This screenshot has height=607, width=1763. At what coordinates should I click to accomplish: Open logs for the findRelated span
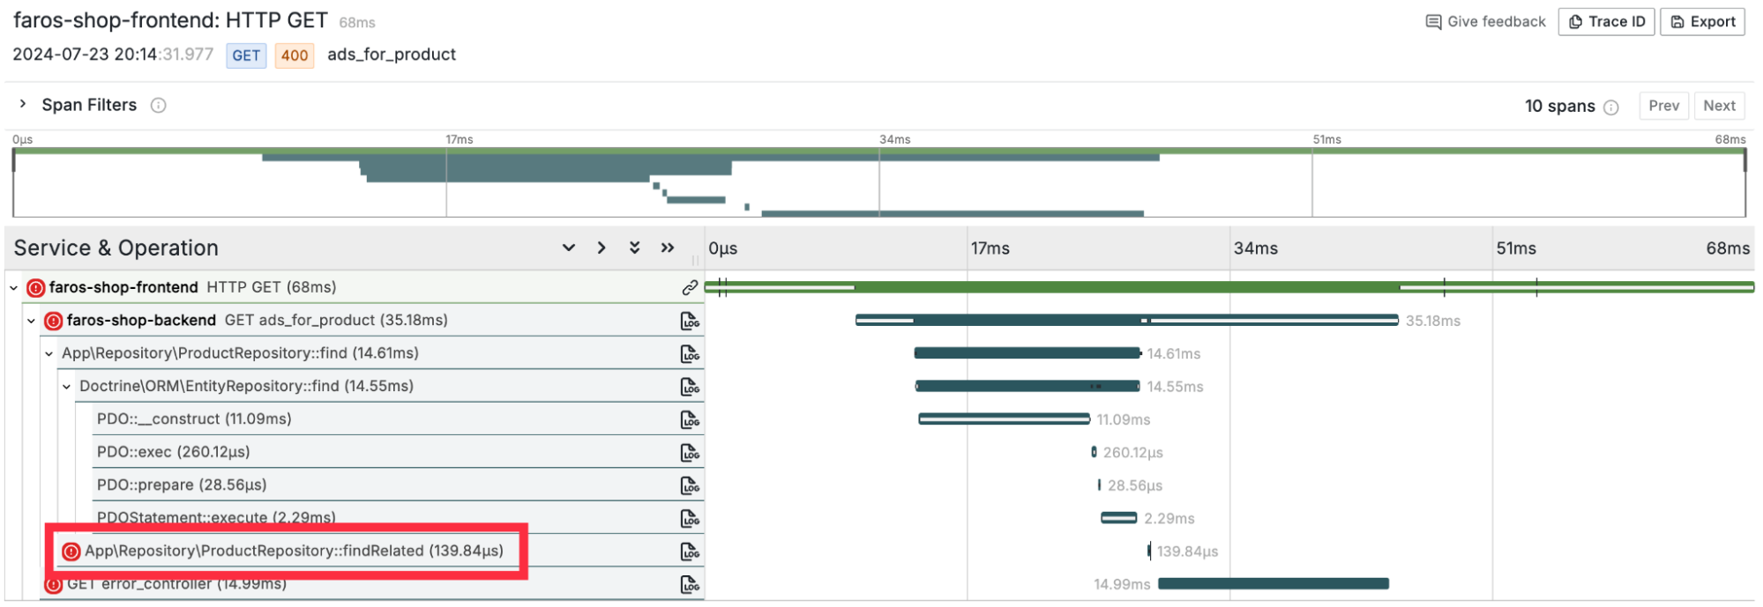(690, 551)
